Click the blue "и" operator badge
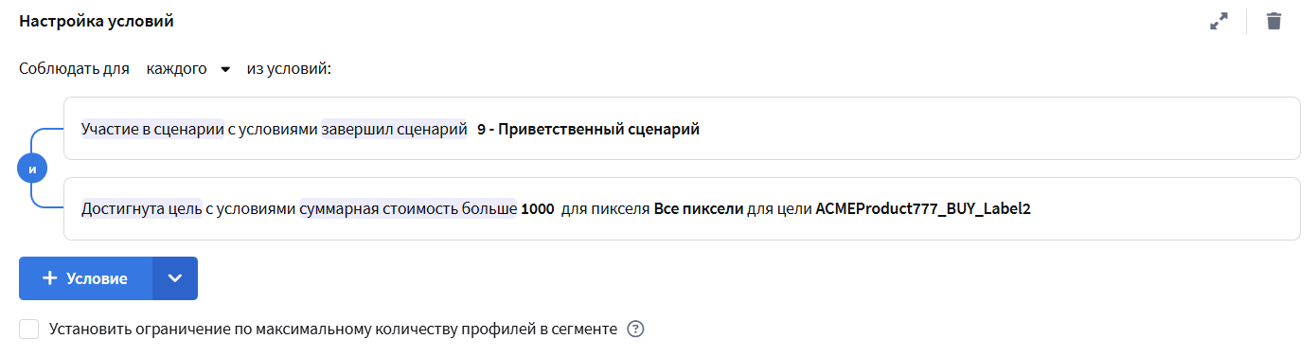 32,170
